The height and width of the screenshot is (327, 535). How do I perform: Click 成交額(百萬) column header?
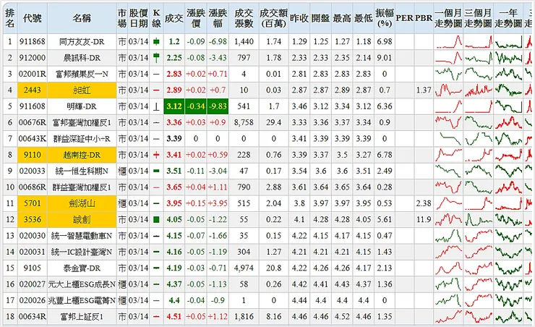click(x=273, y=18)
